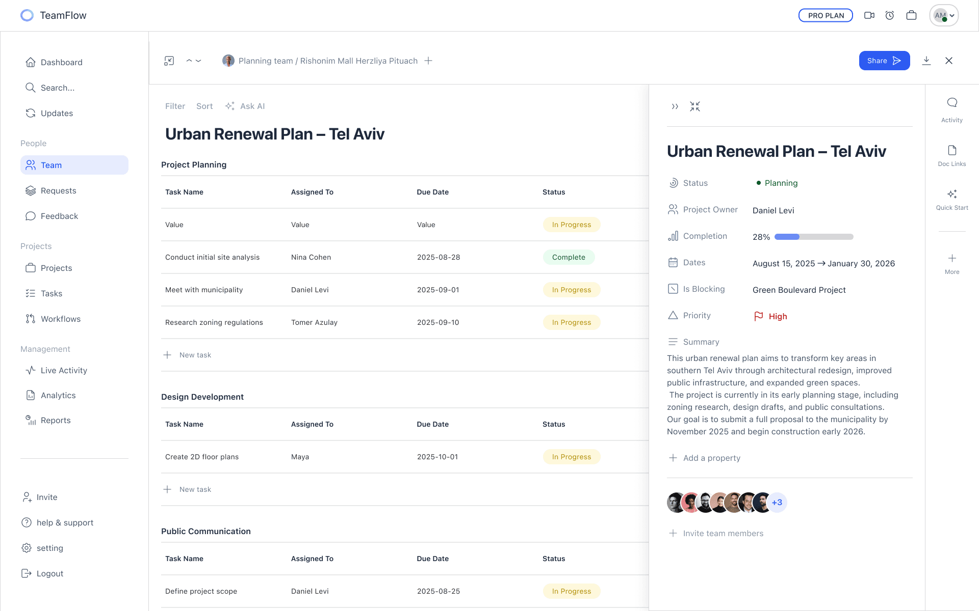Click the blue Share button
This screenshot has width=979, height=611.
(x=884, y=61)
